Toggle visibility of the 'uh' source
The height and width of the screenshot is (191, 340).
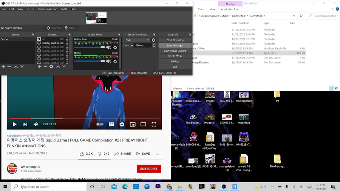pos(62,39)
